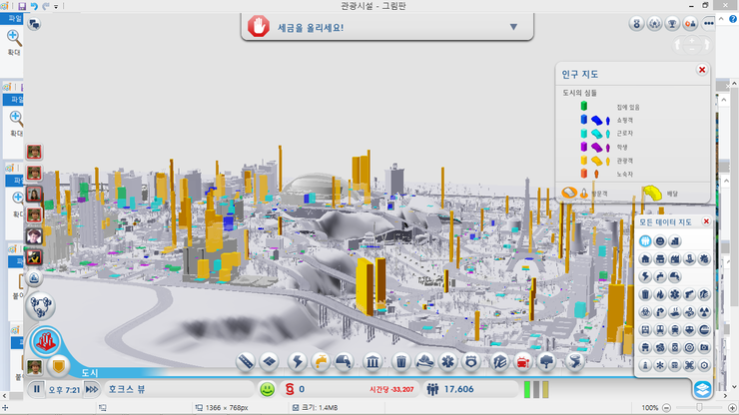
Task: Open the medal icon at top right
Action: point(636,24)
